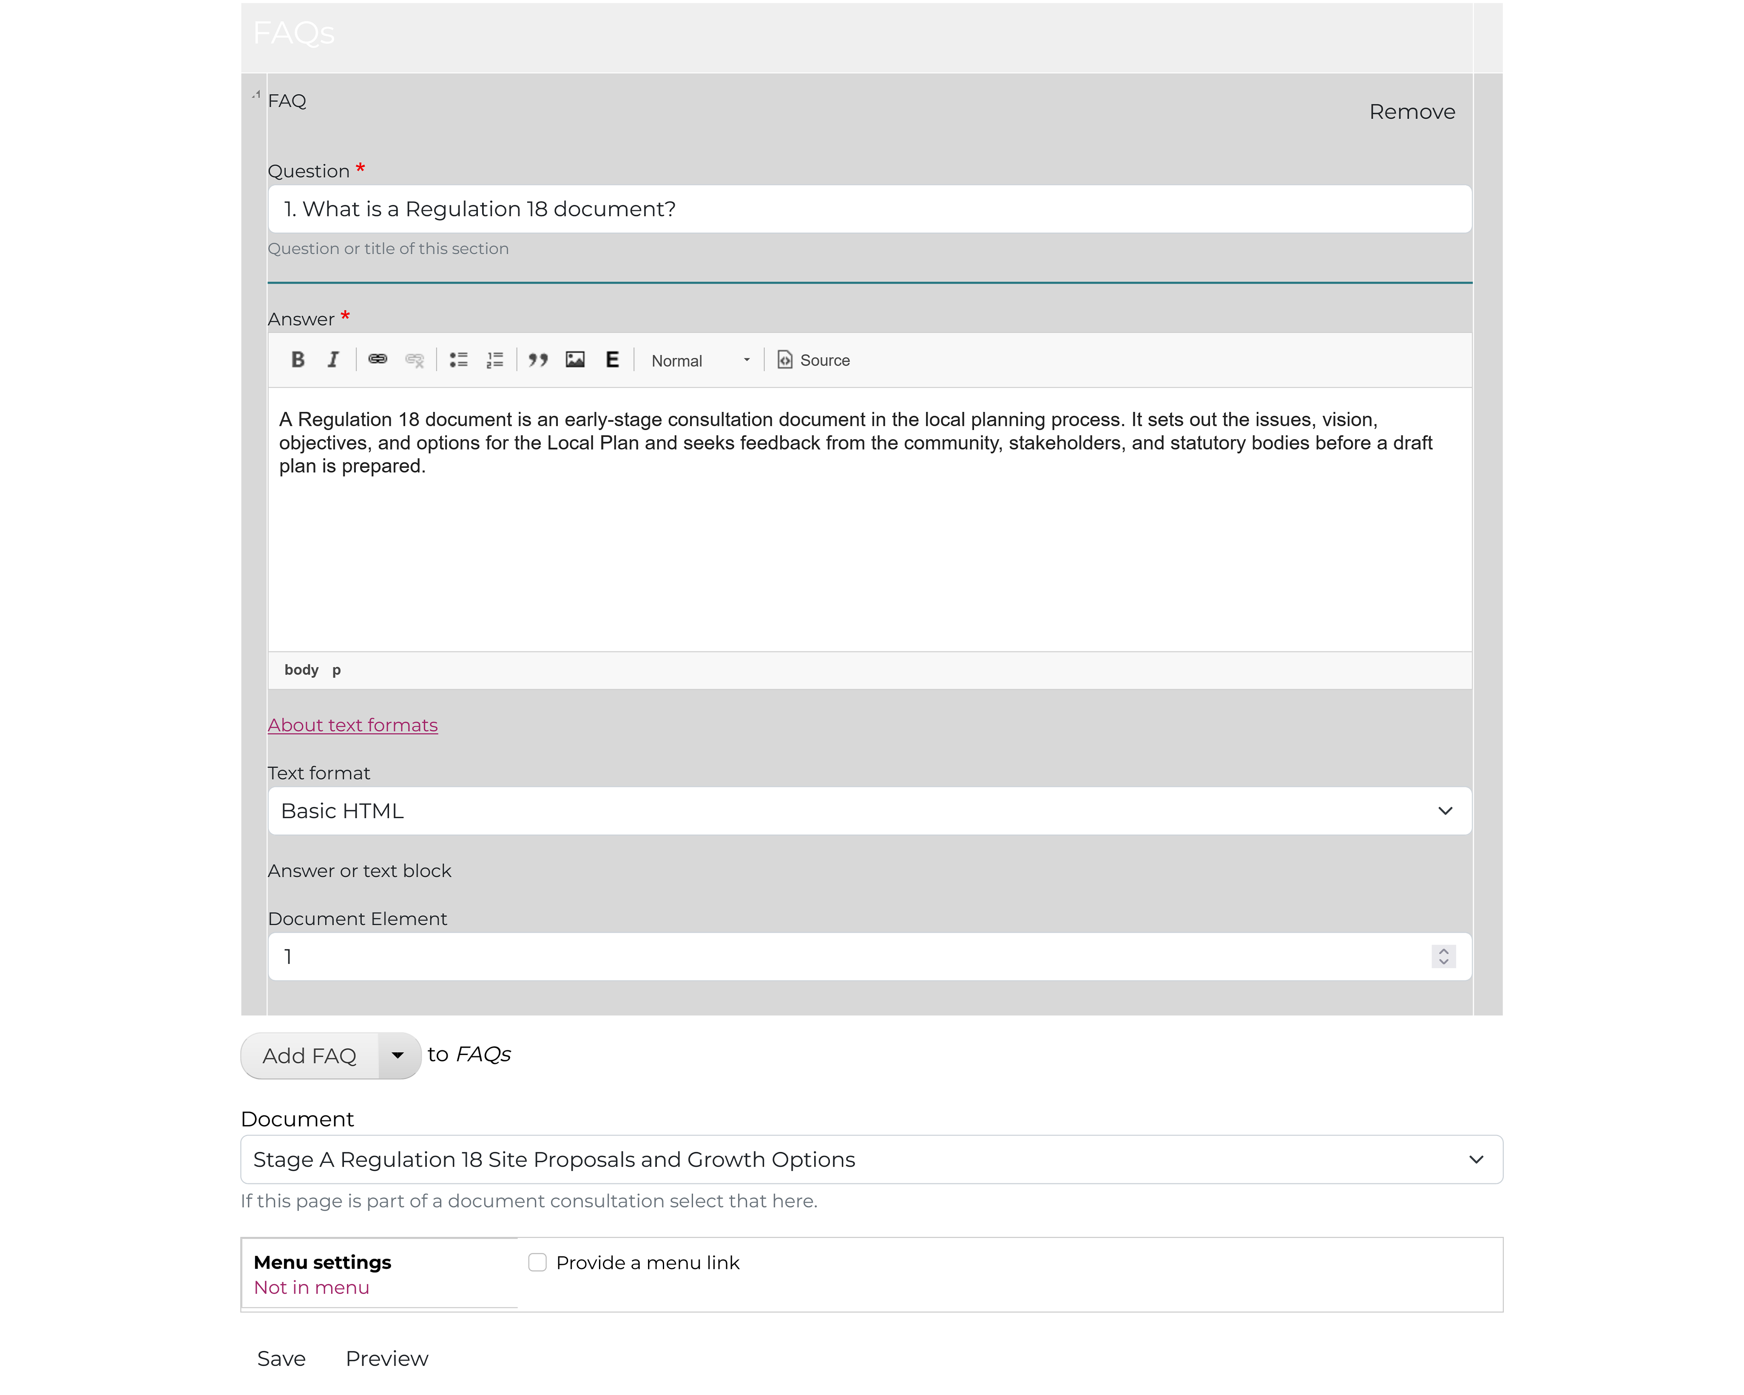Remove this FAQ item

[1412, 112]
